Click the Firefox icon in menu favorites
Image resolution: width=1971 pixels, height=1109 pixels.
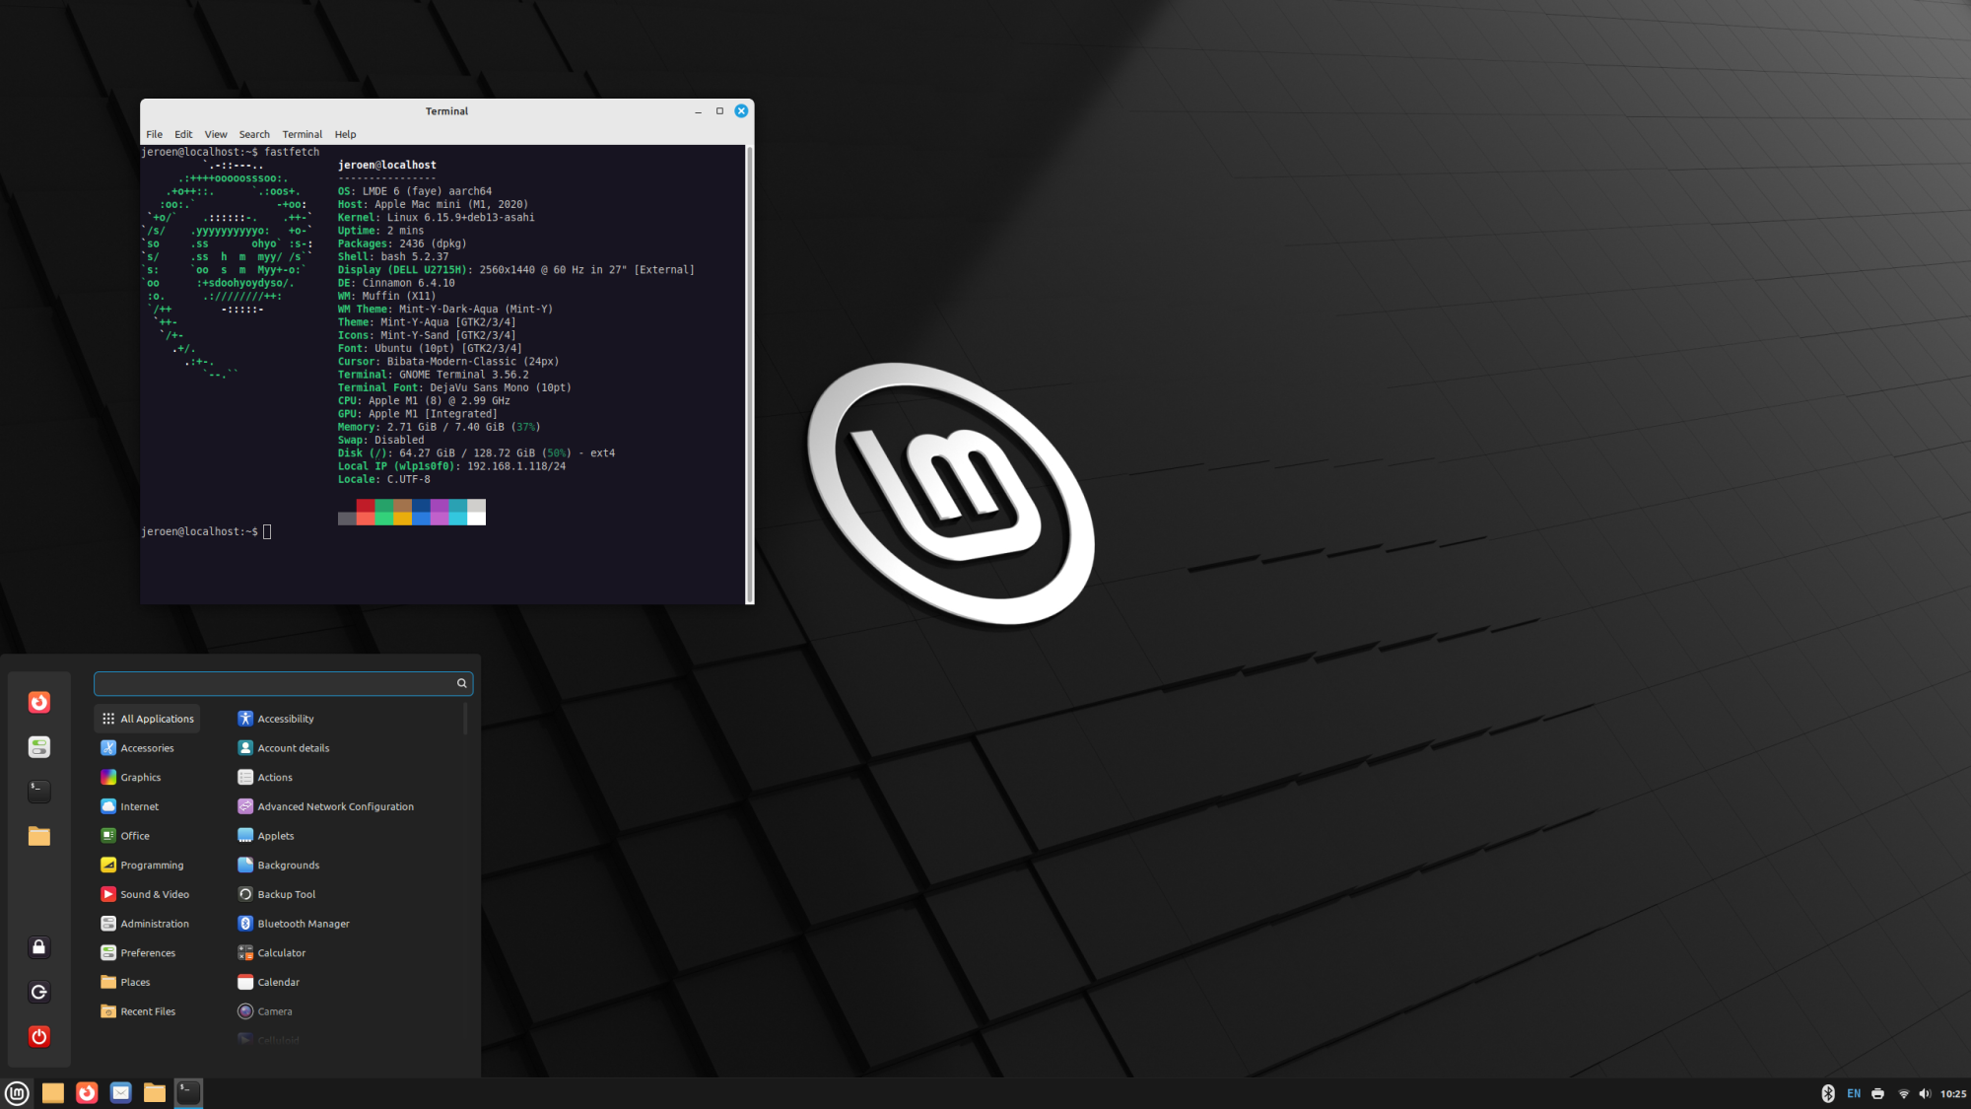39,702
